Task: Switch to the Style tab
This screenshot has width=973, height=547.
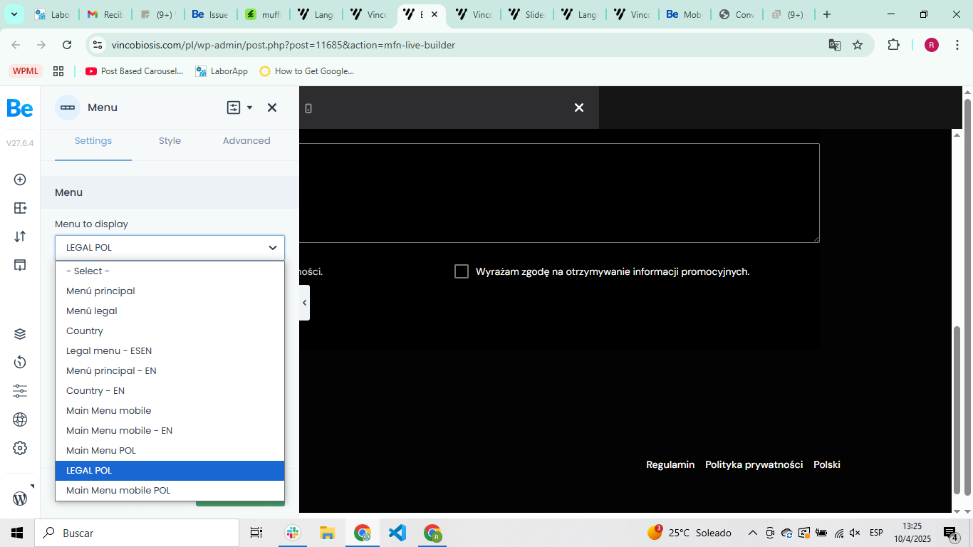Action: (x=170, y=141)
